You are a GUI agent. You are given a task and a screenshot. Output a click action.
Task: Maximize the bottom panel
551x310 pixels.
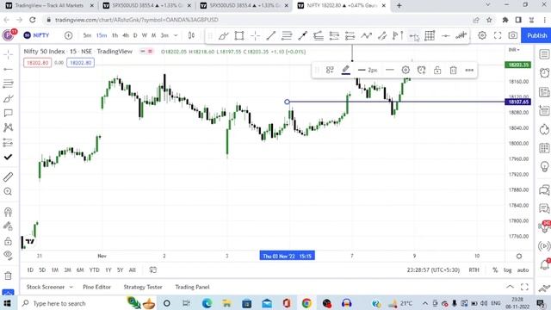[x=524, y=287]
